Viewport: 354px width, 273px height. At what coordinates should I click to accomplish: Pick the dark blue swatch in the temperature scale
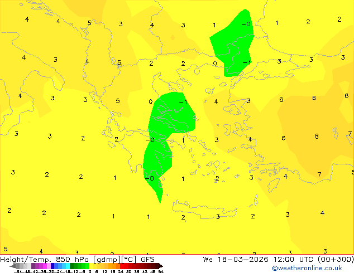coord(52,266)
